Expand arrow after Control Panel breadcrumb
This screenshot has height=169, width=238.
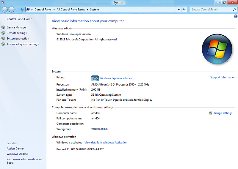click(54, 10)
